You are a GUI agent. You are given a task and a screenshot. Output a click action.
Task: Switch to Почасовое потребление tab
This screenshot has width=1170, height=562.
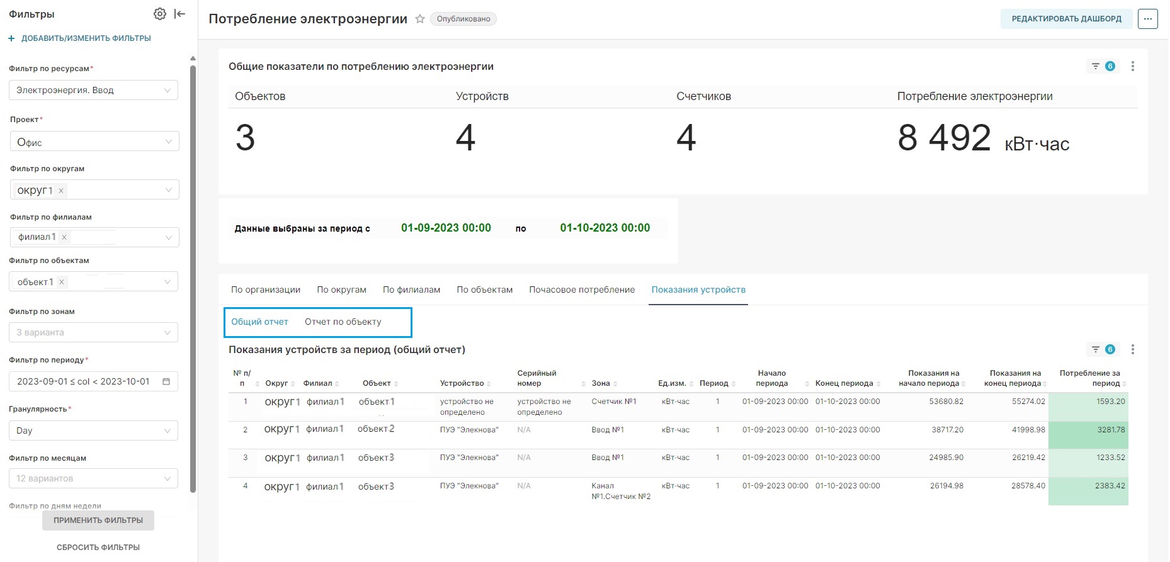coord(582,290)
